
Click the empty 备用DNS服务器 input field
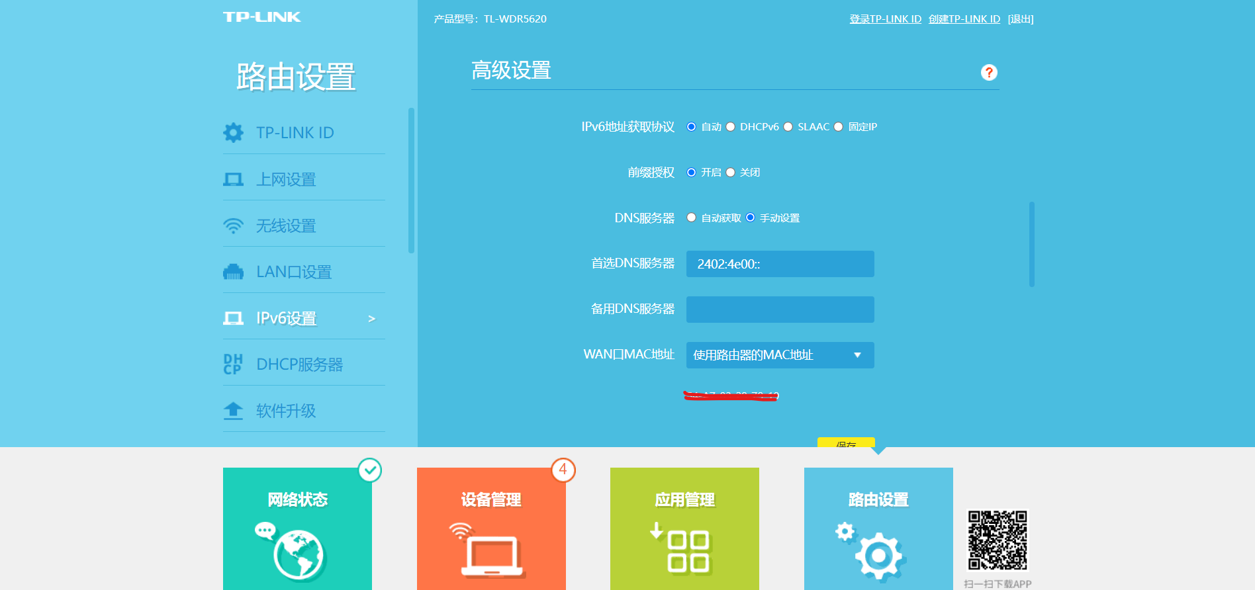[780, 310]
